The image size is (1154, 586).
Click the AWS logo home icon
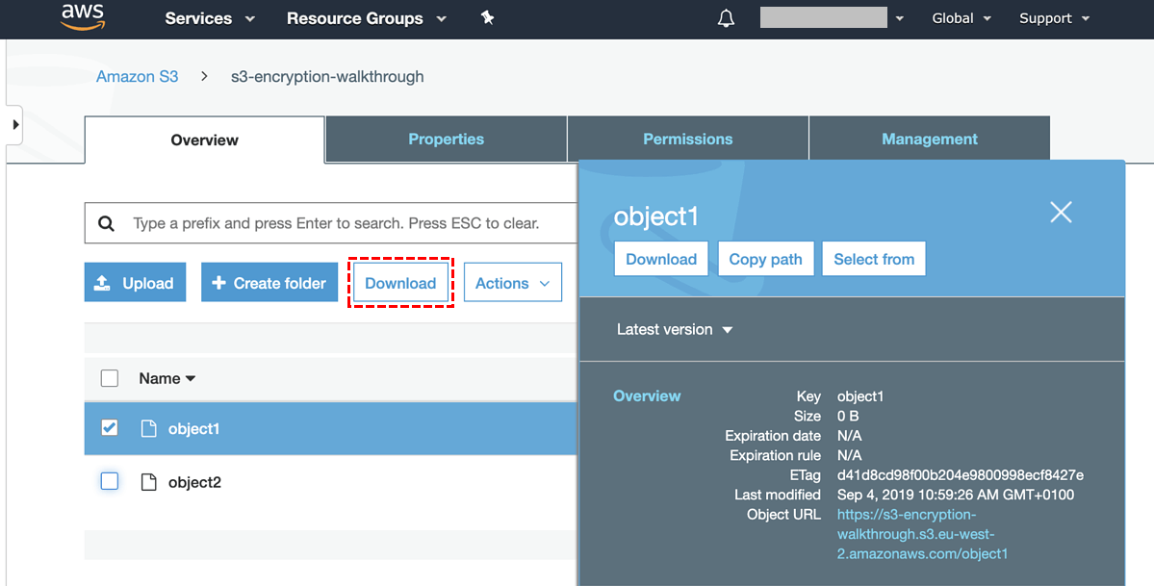82,17
